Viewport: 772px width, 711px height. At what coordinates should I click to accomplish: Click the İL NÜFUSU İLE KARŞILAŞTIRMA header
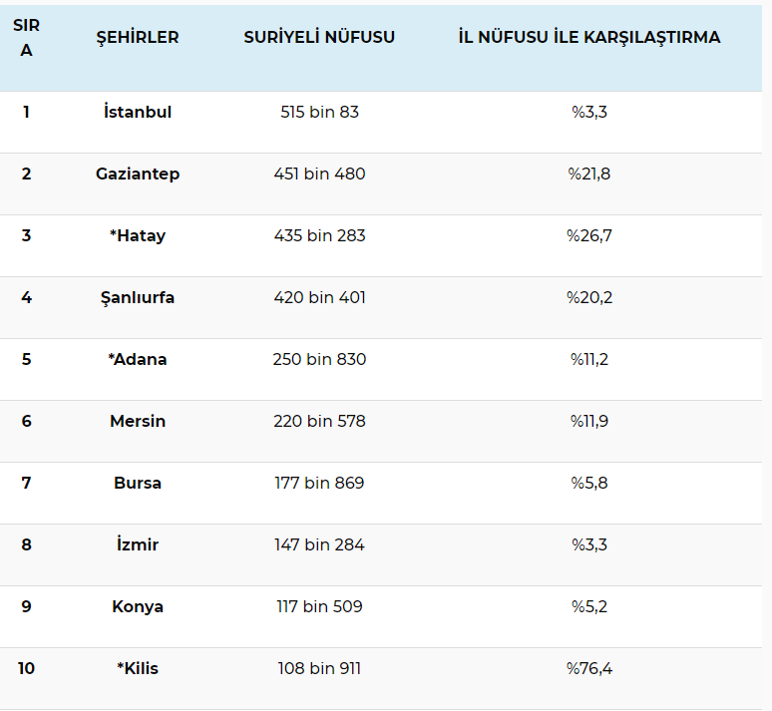[x=589, y=38]
